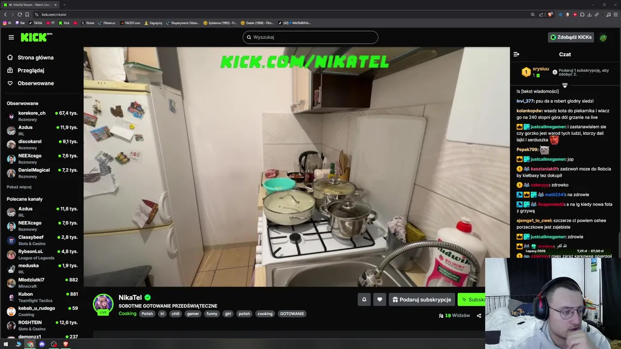Screen dimensions: 621x349
Task: Click the browser address bar URL
Action: 54,15
